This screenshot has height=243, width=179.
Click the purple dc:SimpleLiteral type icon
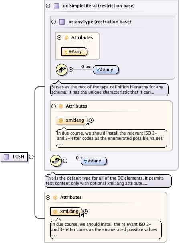(56, 6)
